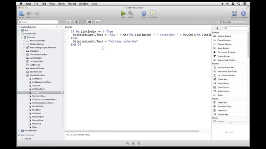Select the KeyDown event handler
This screenshot has width=266, height=149.
pos(37,113)
